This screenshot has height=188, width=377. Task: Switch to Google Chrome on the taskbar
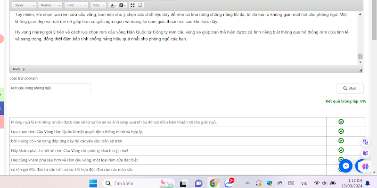pyautogui.click(x=213, y=183)
